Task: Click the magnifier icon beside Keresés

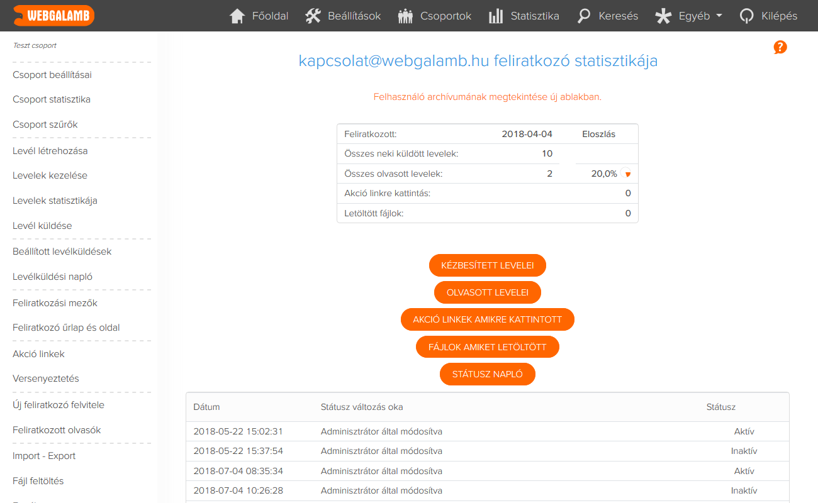Action: (584, 16)
